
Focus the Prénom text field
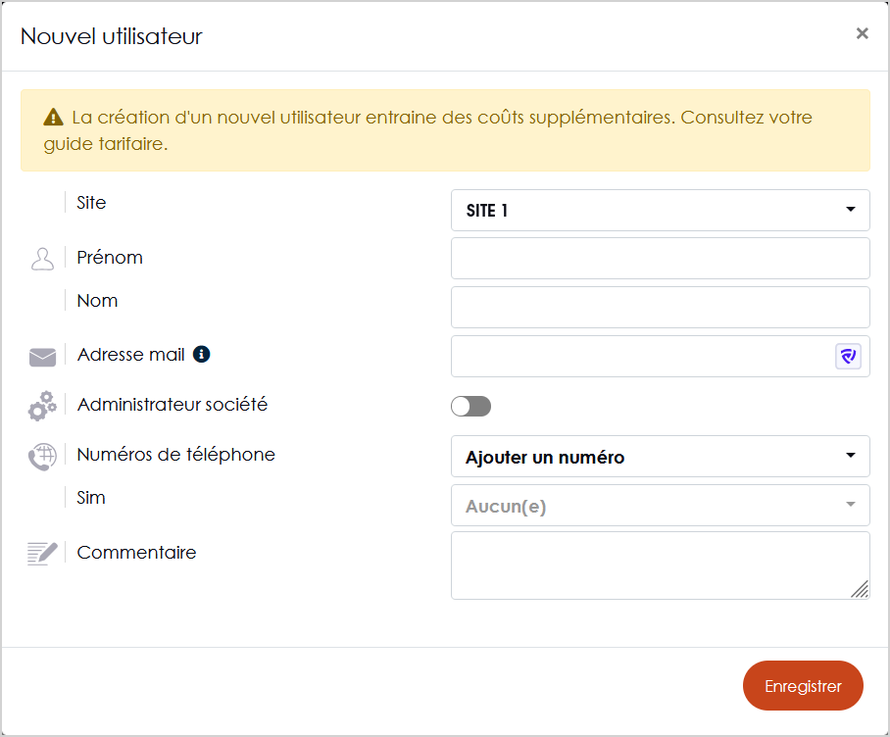660,258
